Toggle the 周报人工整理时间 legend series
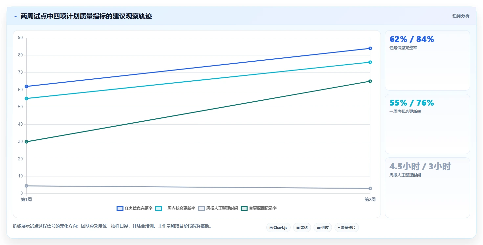Viewport: 483px width, 245px height. [x=218, y=208]
